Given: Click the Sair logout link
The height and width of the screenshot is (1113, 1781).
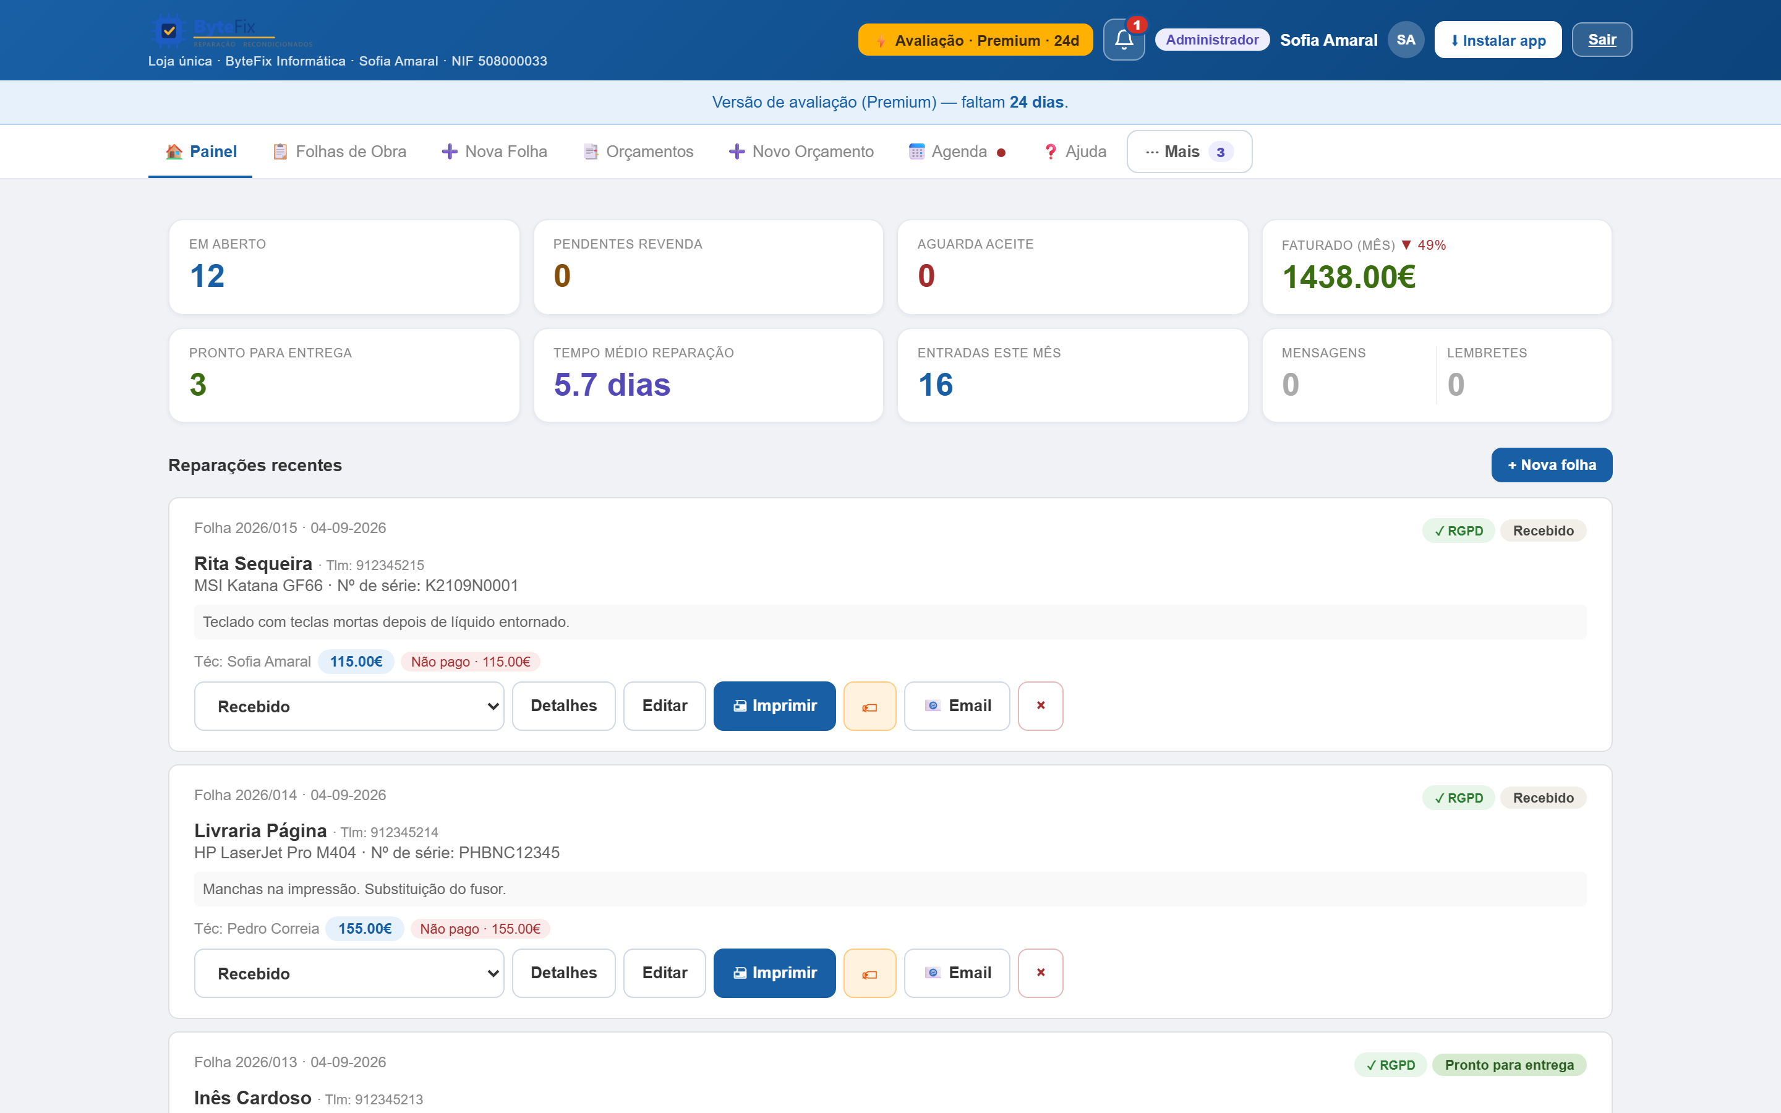Looking at the screenshot, I should click(1602, 40).
